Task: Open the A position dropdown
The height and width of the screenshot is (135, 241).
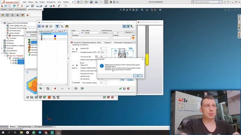Action: click(x=116, y=33)
